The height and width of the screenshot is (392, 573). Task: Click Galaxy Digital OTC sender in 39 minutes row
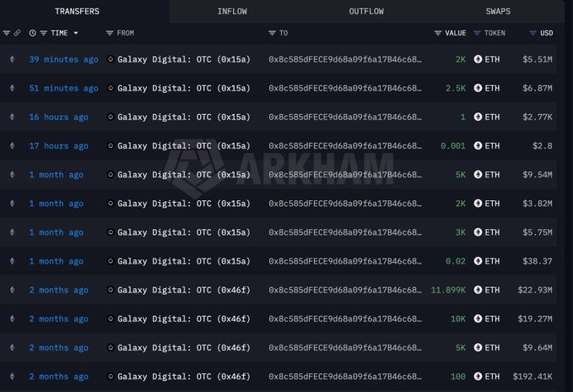(x=184, y=59)
